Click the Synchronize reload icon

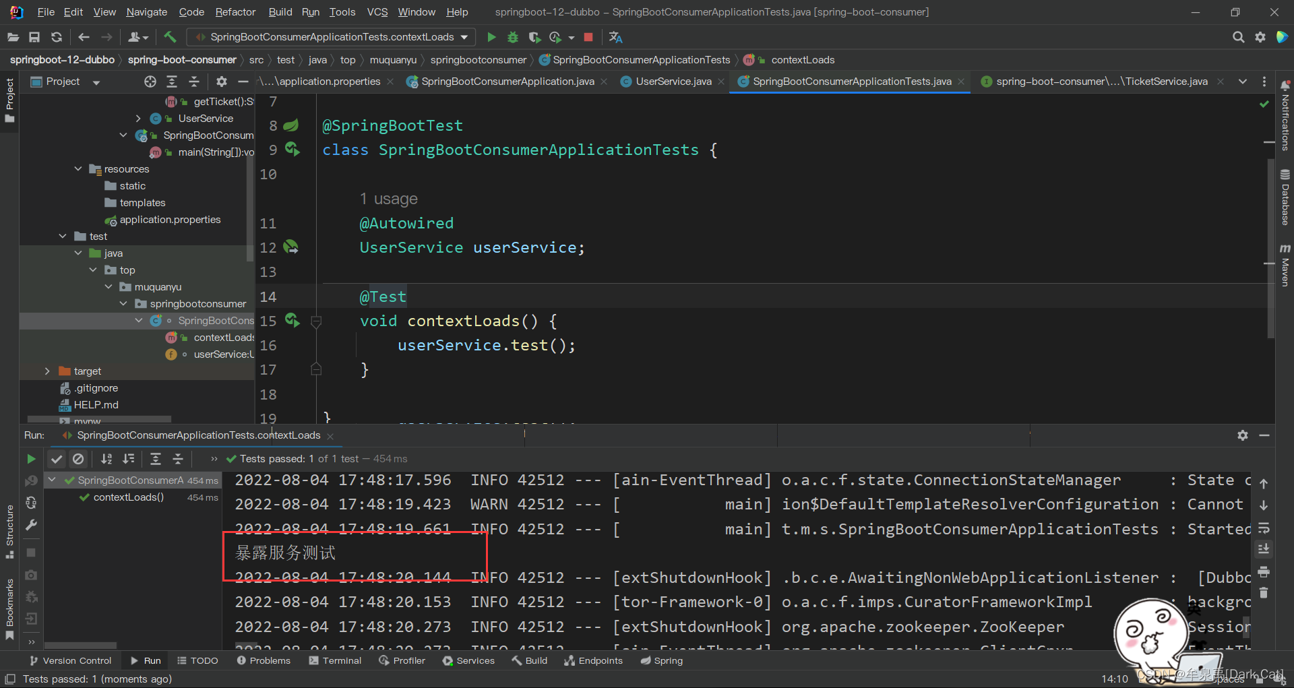[57, 37]
